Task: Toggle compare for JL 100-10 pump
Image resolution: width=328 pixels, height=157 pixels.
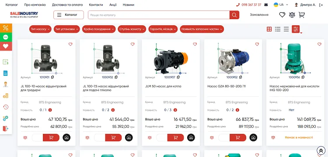Action: click(x=25, y=138)
